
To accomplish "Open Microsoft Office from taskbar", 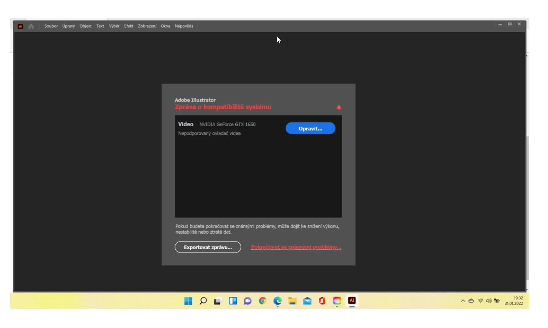I will pyautogui.click(x=322, y=301).
